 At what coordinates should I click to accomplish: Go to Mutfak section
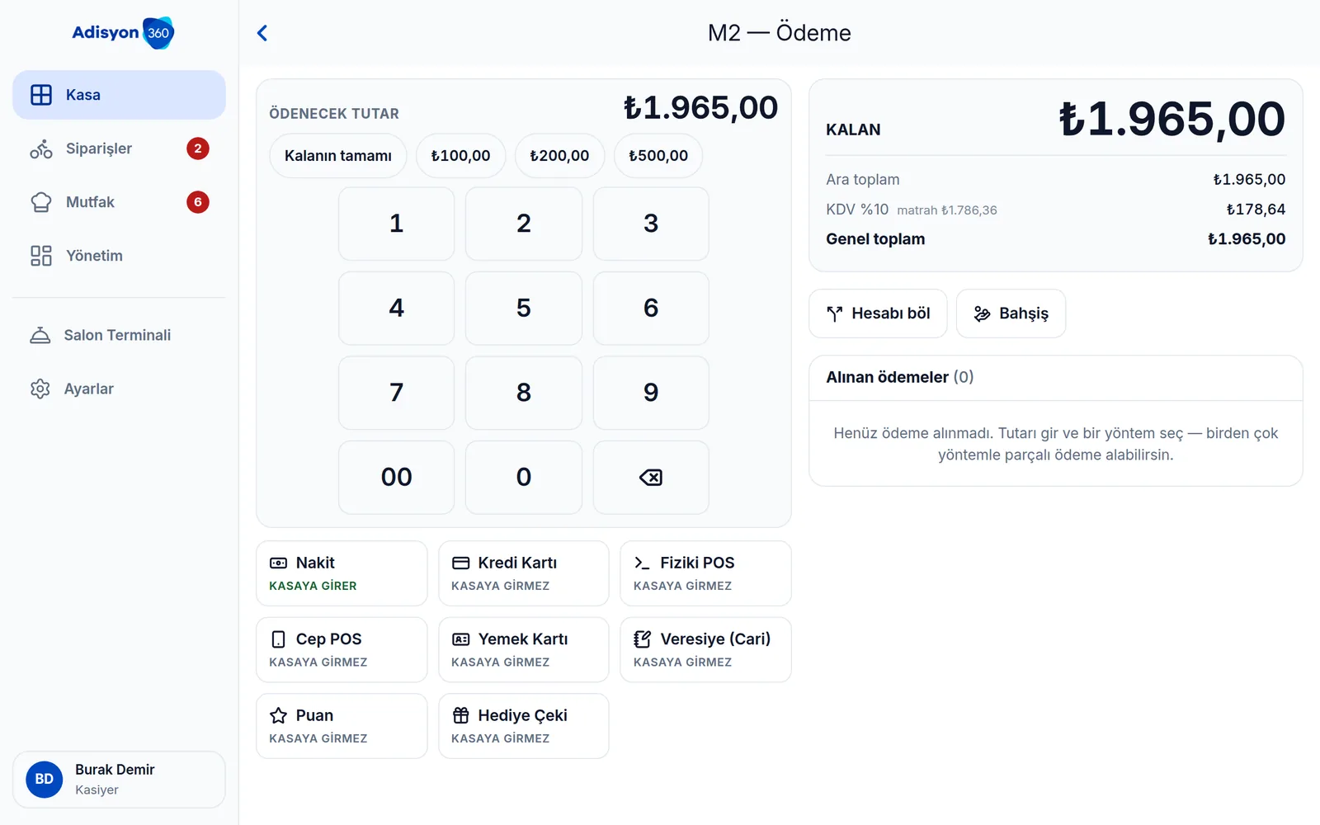[119, 202]
